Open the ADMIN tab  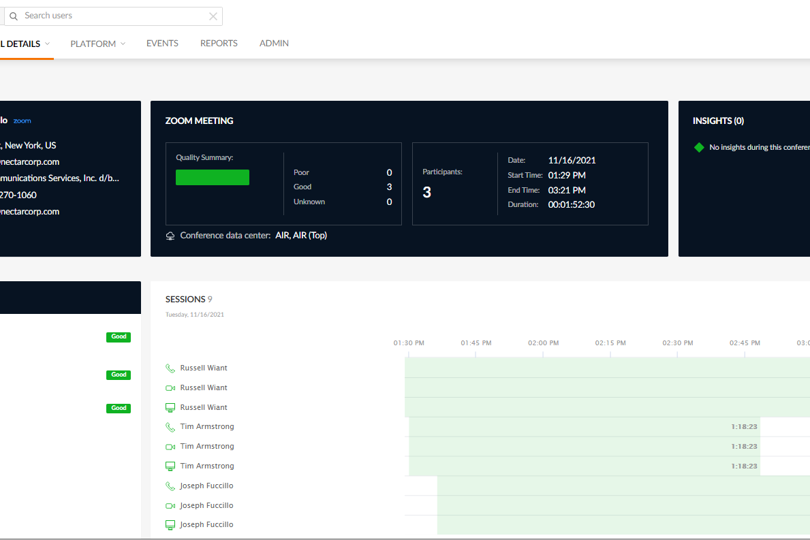pyautogui.click(x=274, y=44)
